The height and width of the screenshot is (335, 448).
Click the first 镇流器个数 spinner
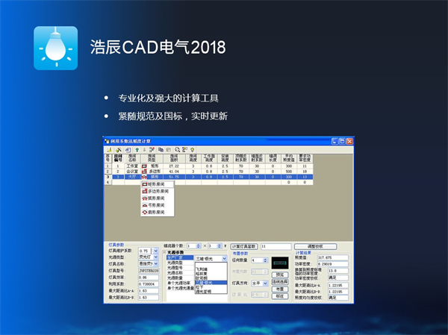click(x=198, y=246)
